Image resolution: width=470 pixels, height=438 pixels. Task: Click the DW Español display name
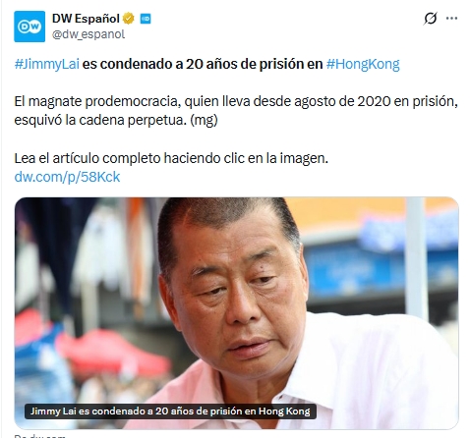point(86,19)
